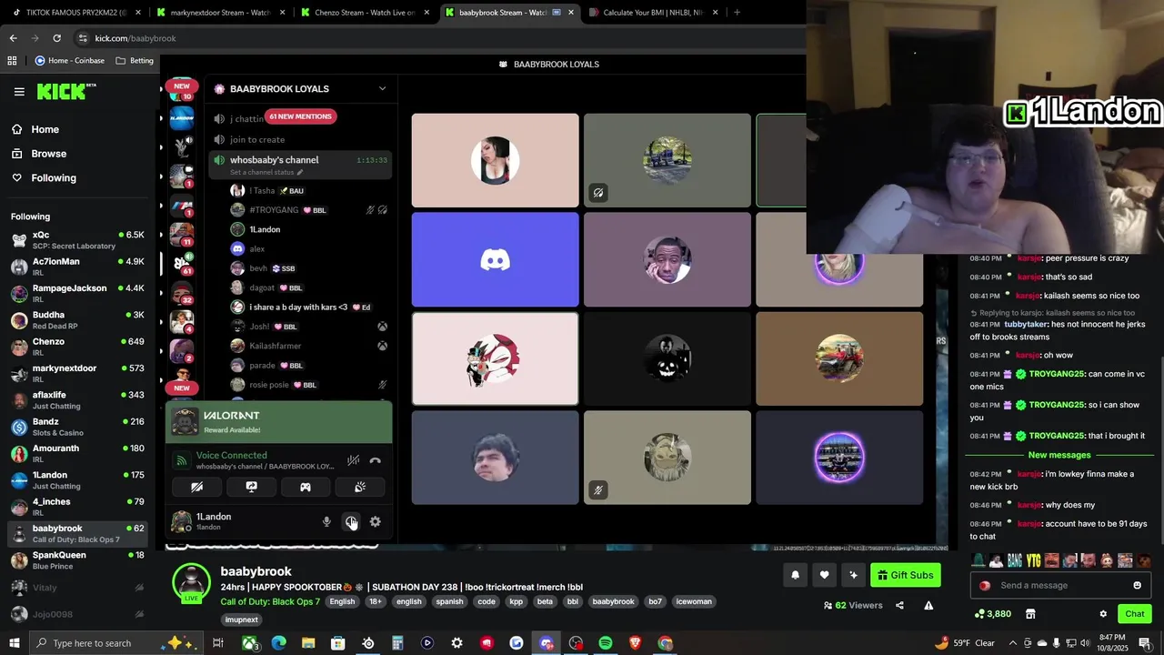Open the Discord soundboard
Image resolution: width=1164 pixels, height=655 pixels.
(360, 488)
